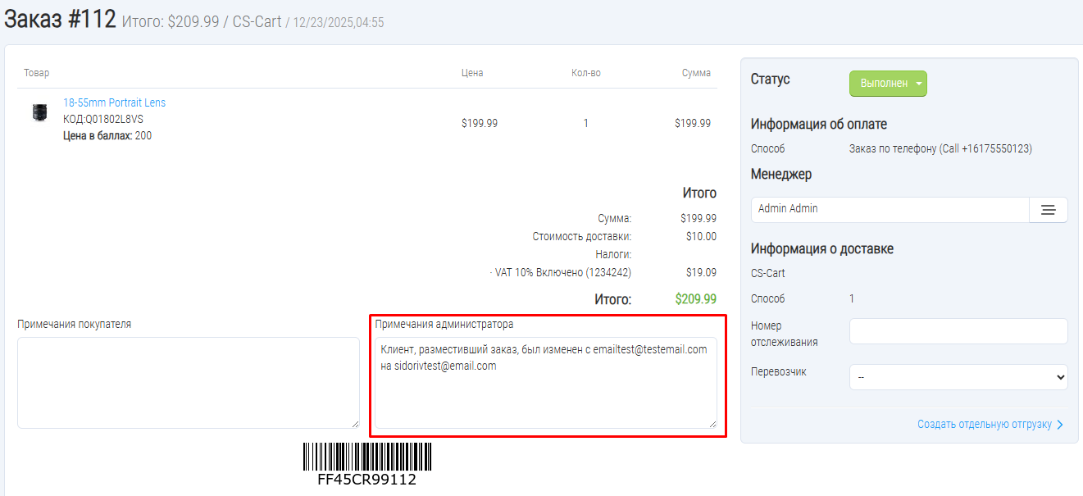Expand the green Выполнен status dropdown

[888, 84]
